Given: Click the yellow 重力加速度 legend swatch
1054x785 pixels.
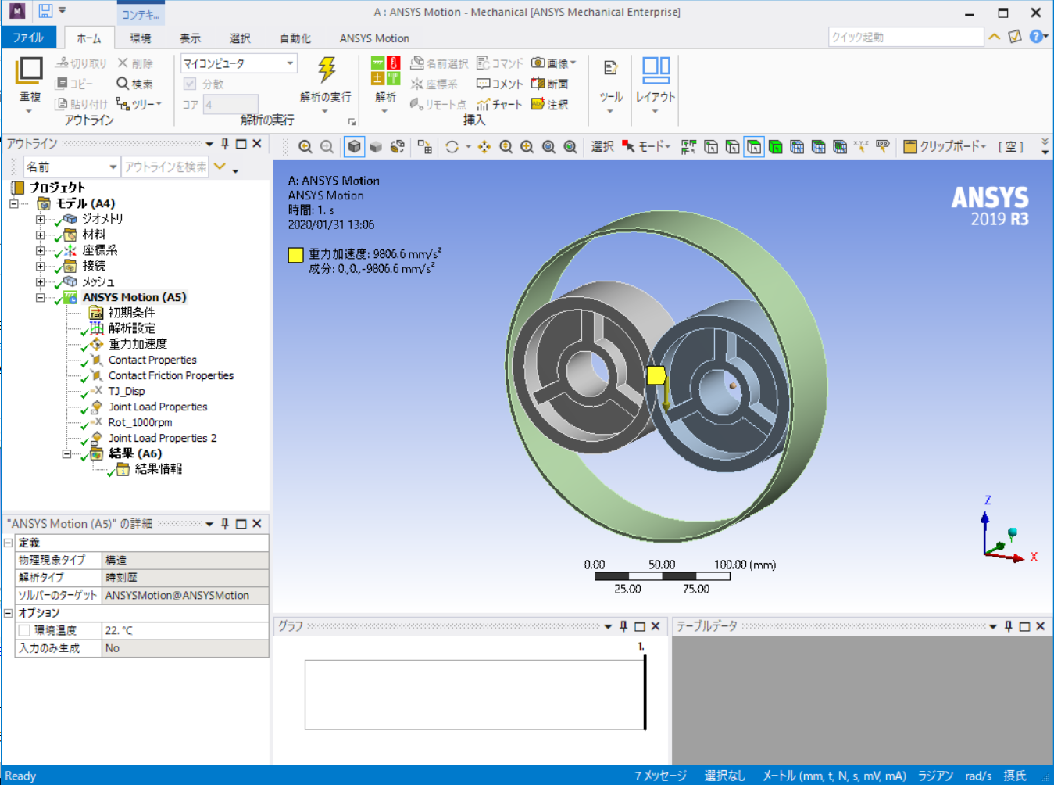Looking at the screenshot, I should 295,254.
